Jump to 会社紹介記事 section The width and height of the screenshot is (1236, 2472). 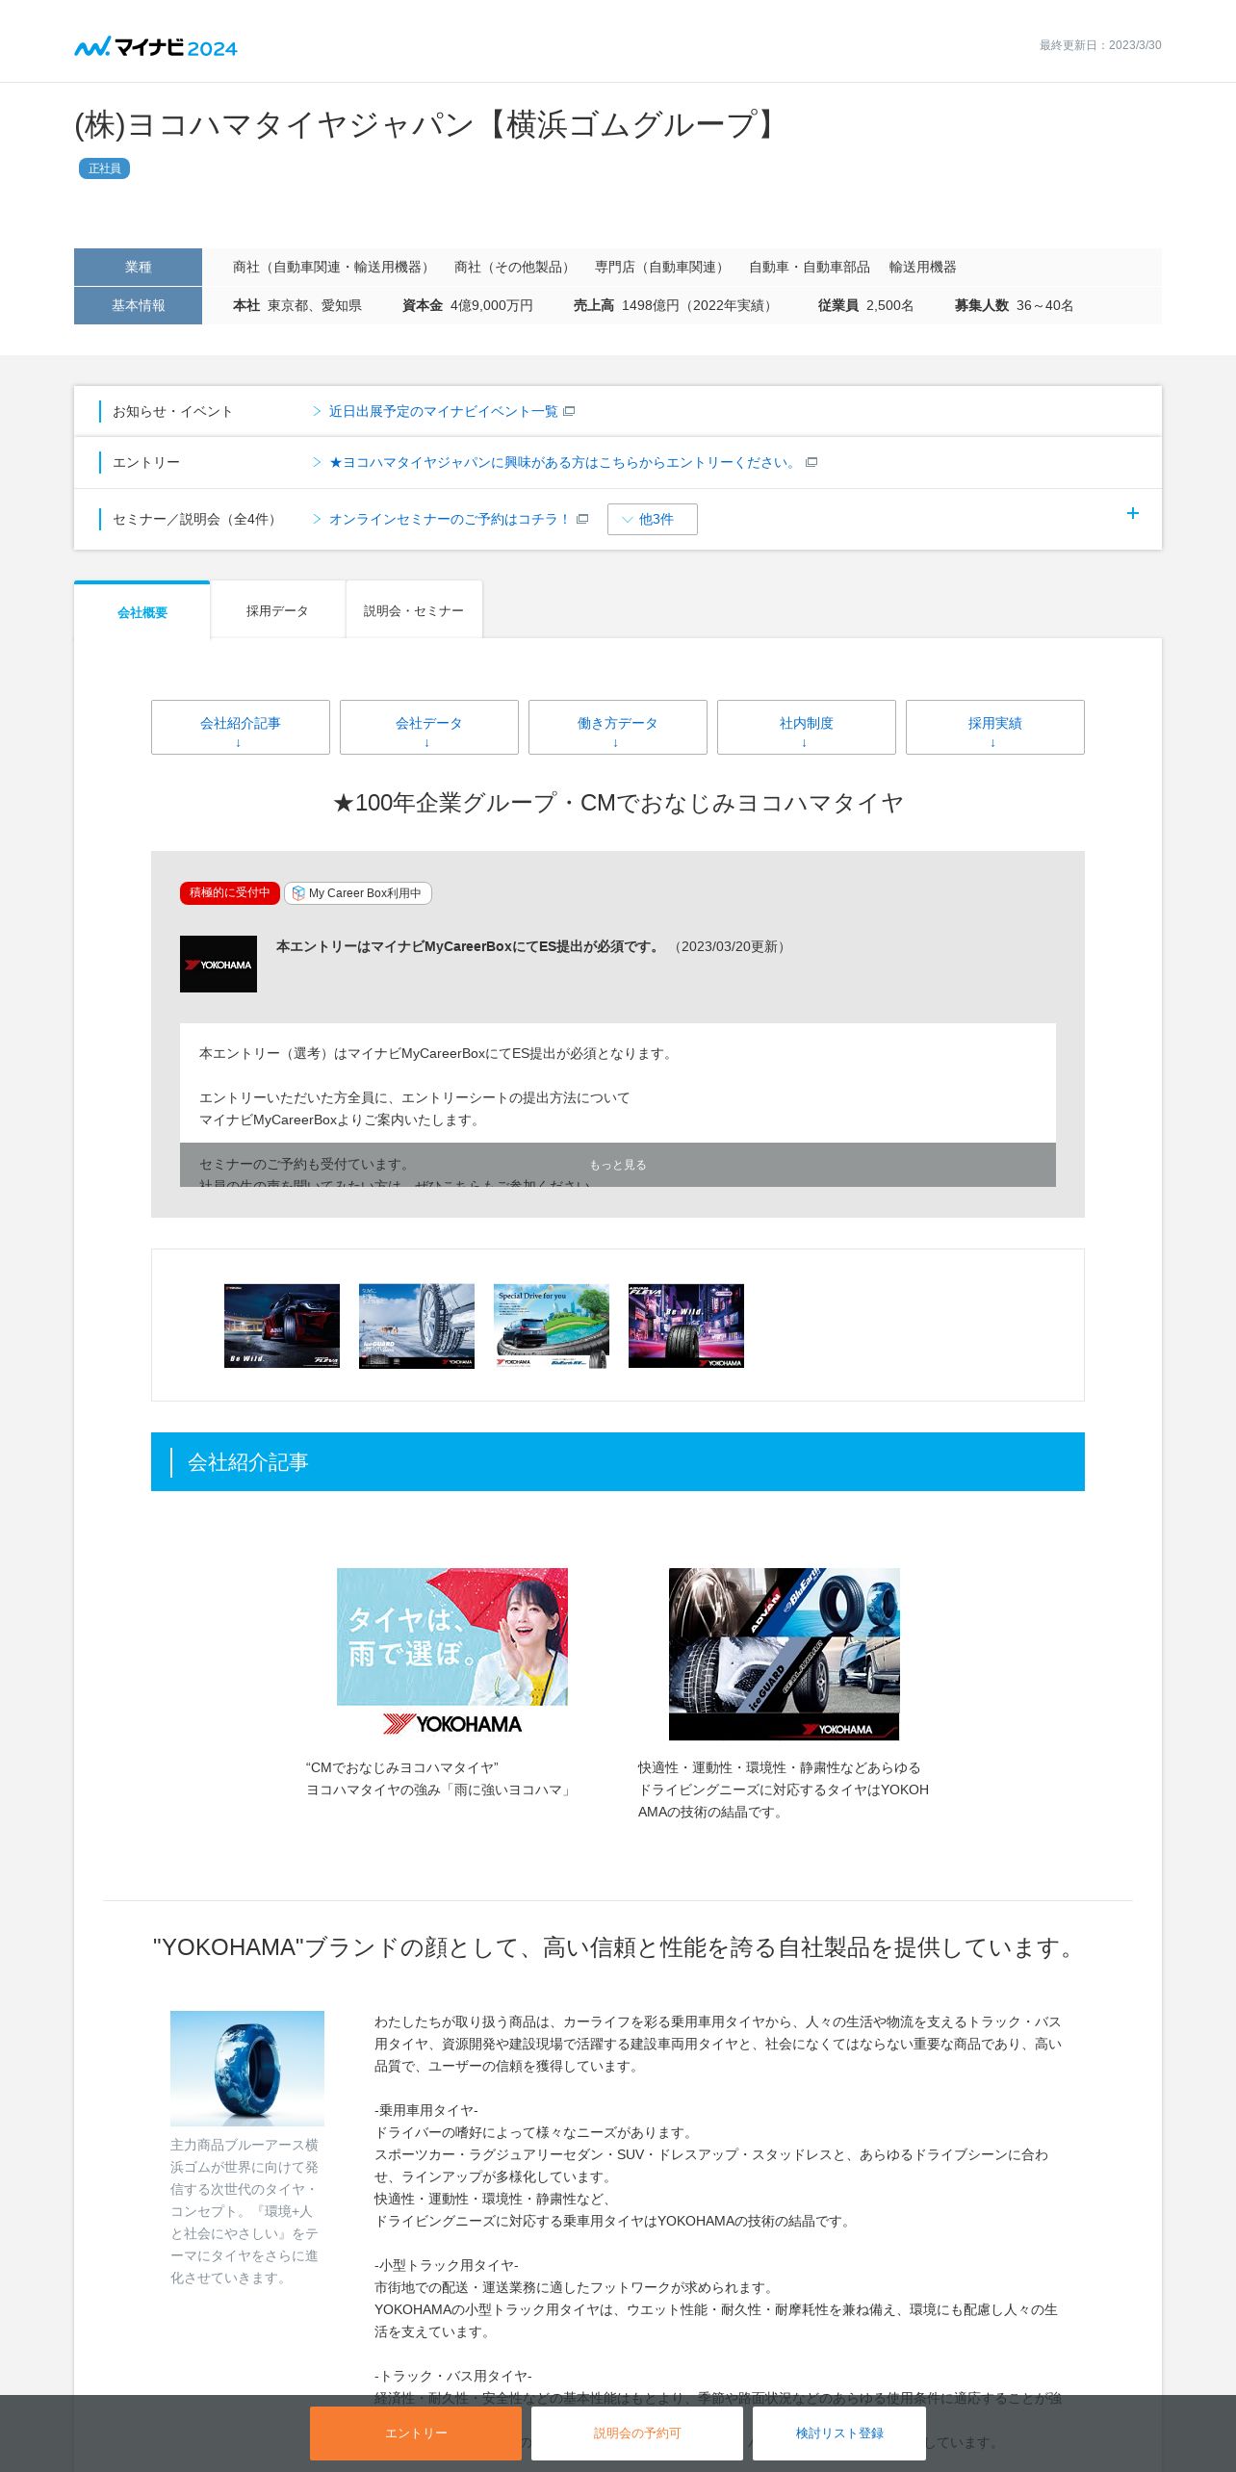(x=241, y=727)
